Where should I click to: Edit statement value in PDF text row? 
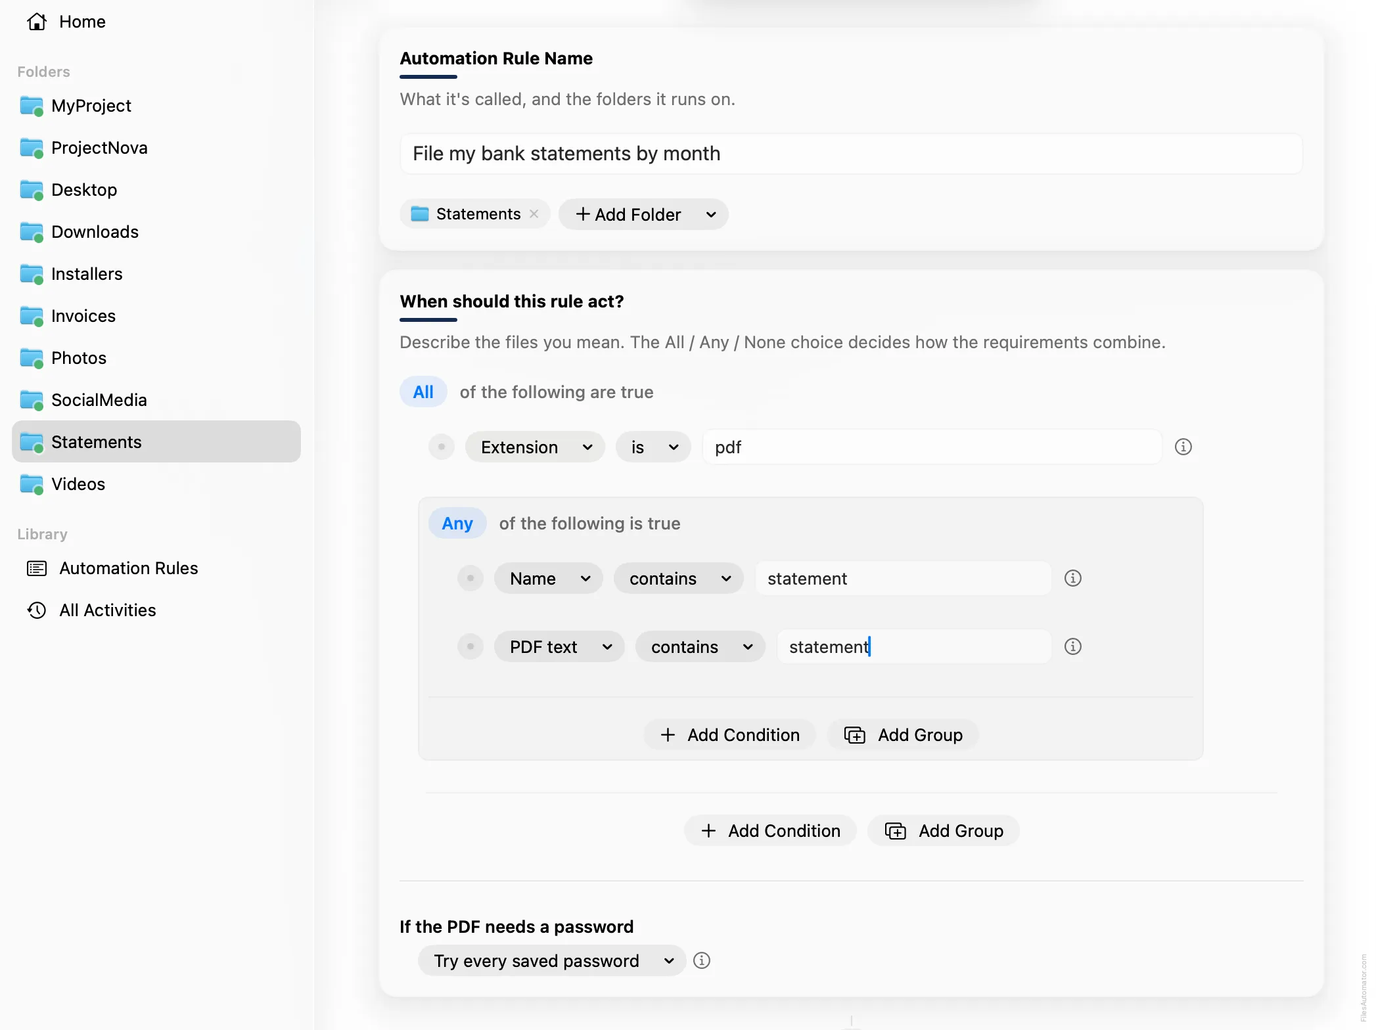(x=914, y=646)
